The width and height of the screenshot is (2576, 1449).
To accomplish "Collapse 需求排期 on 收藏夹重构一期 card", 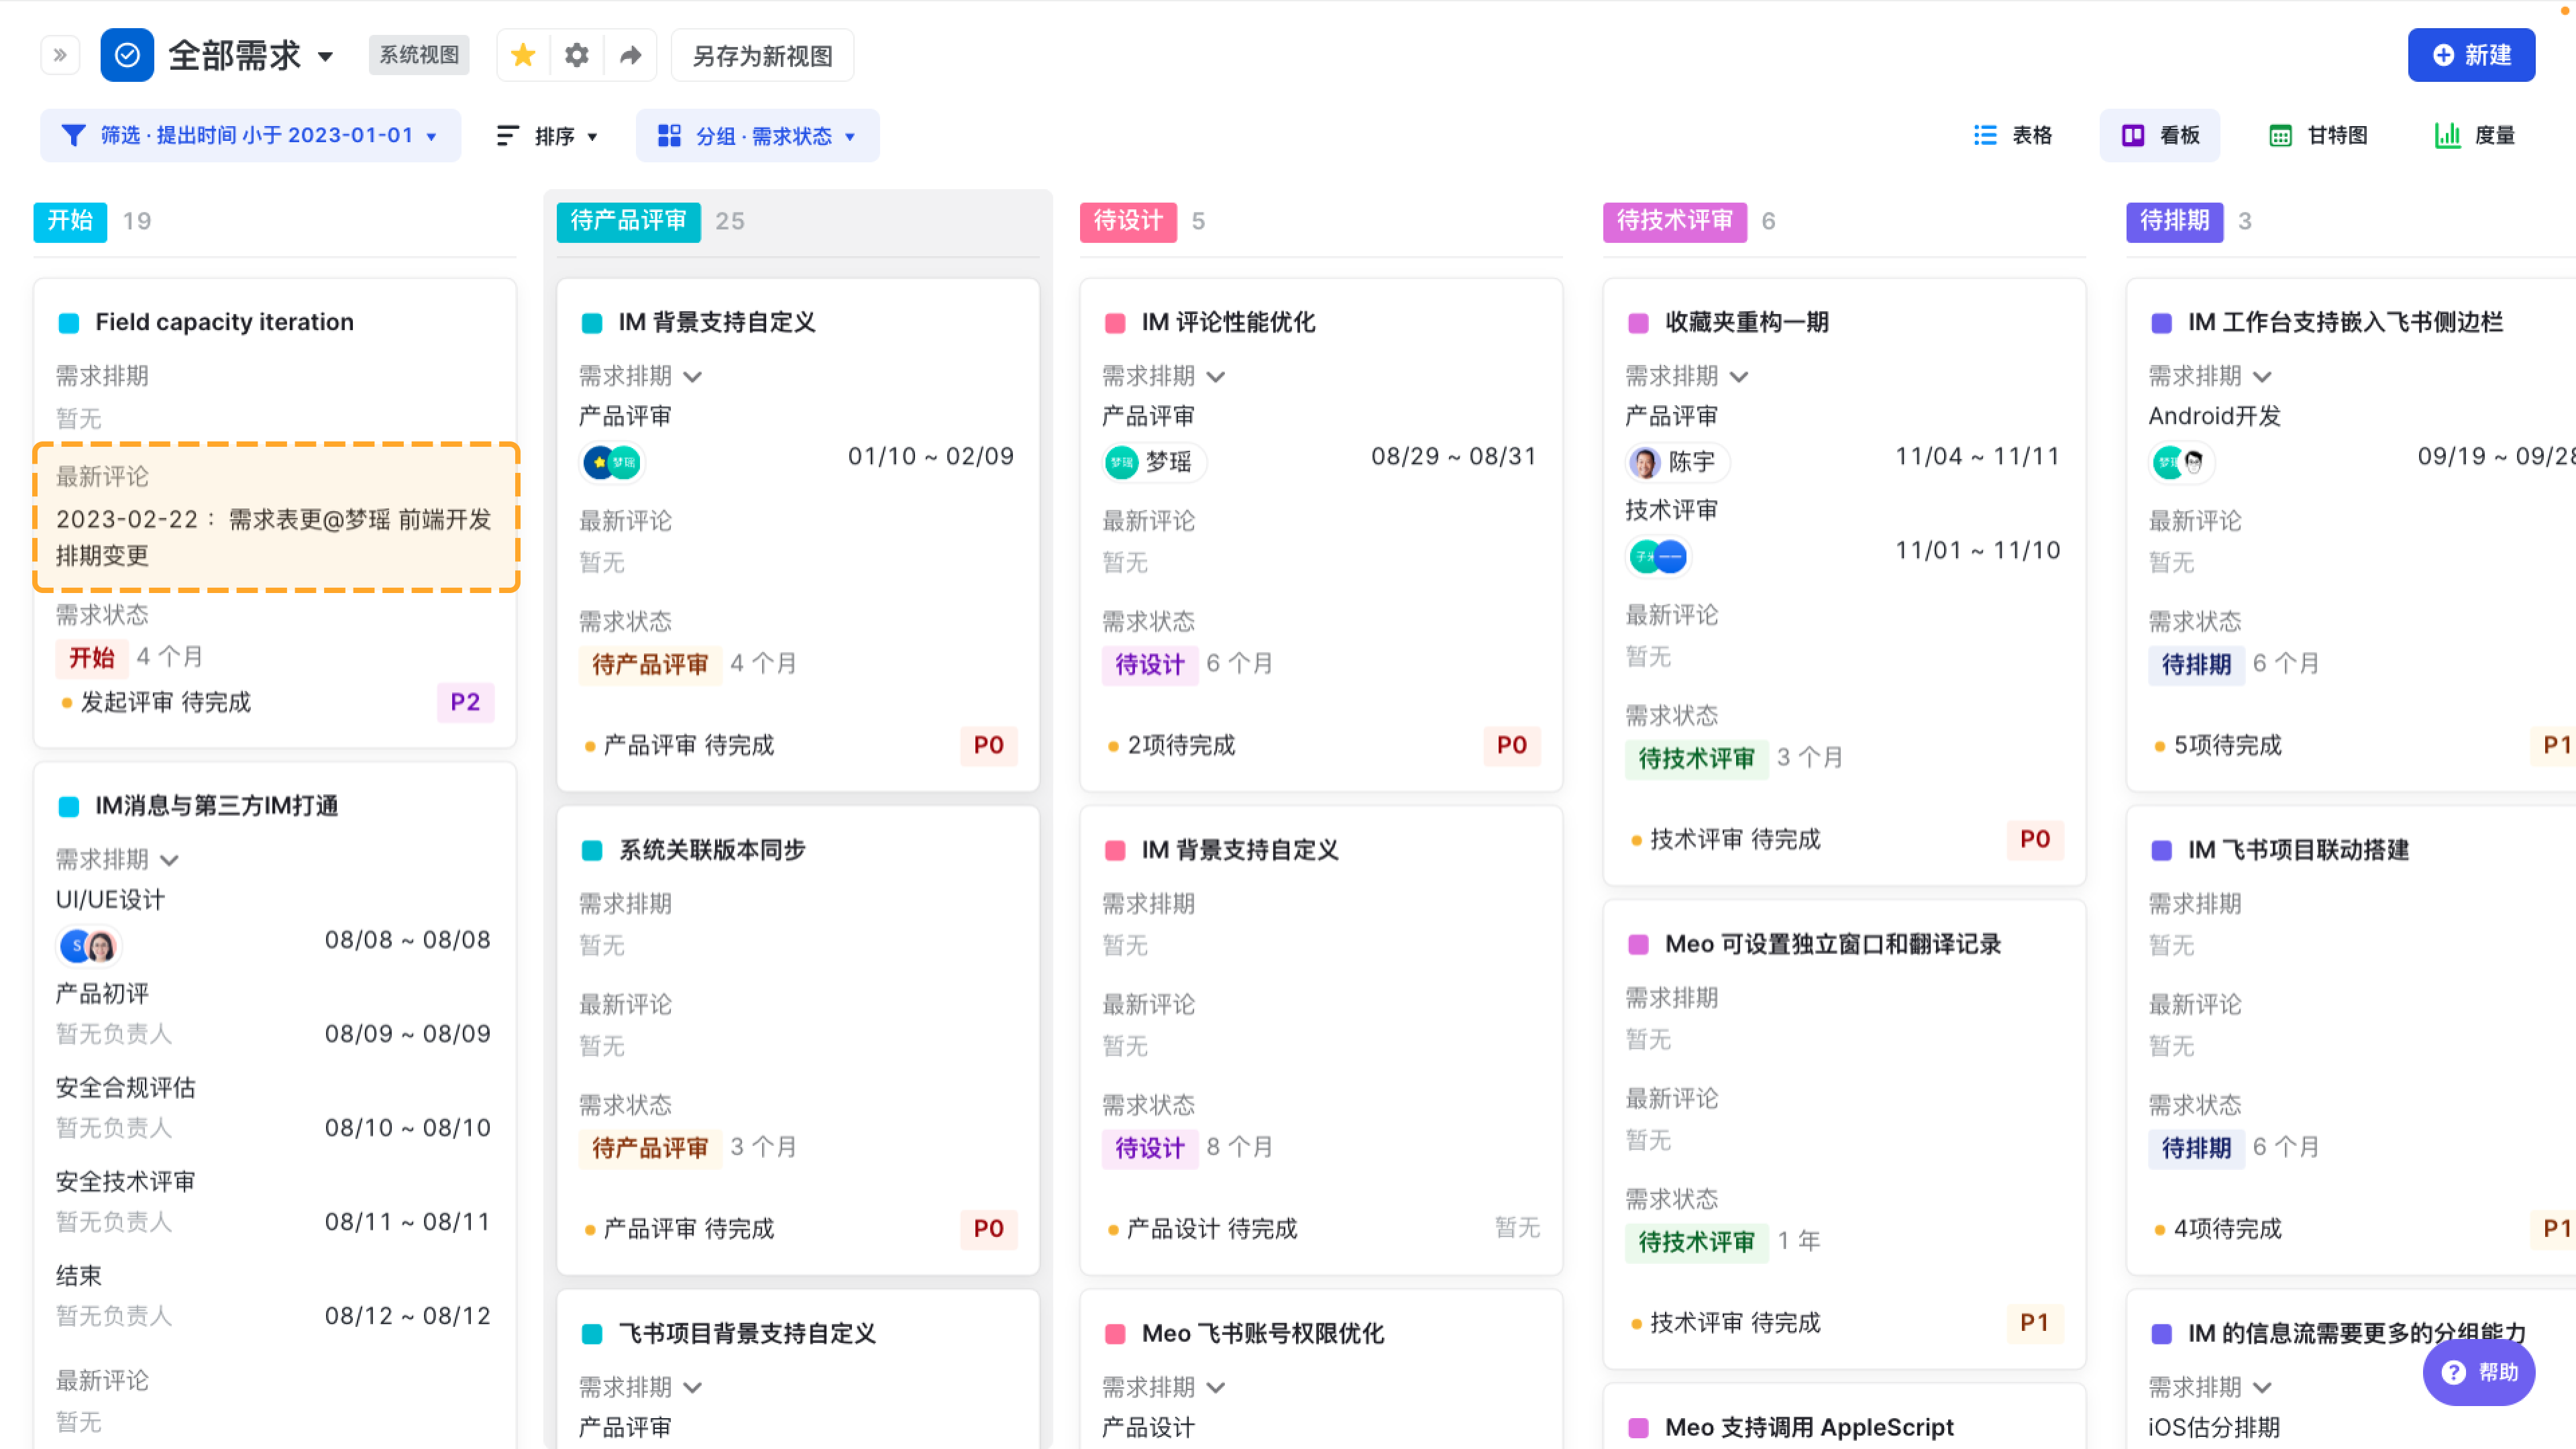I will tap(1739, 377).
